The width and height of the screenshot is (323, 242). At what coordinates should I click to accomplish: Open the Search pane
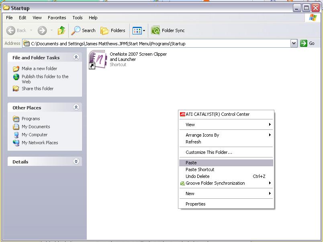coord(84,30)
